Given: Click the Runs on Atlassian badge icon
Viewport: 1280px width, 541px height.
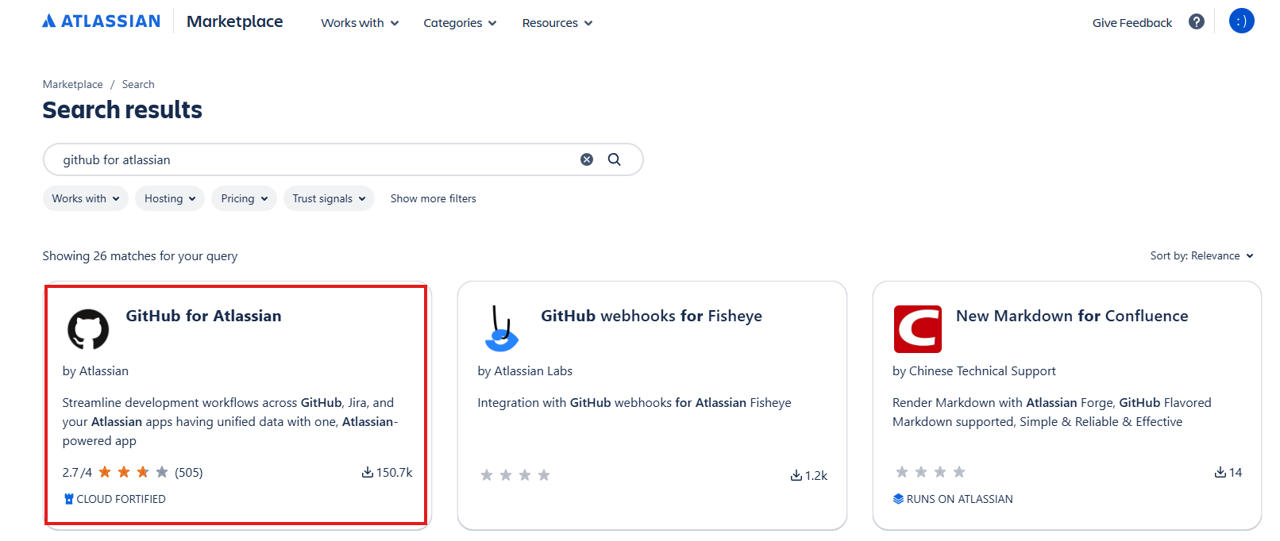Looking at the screenshot, I should [x=898, y=499].
